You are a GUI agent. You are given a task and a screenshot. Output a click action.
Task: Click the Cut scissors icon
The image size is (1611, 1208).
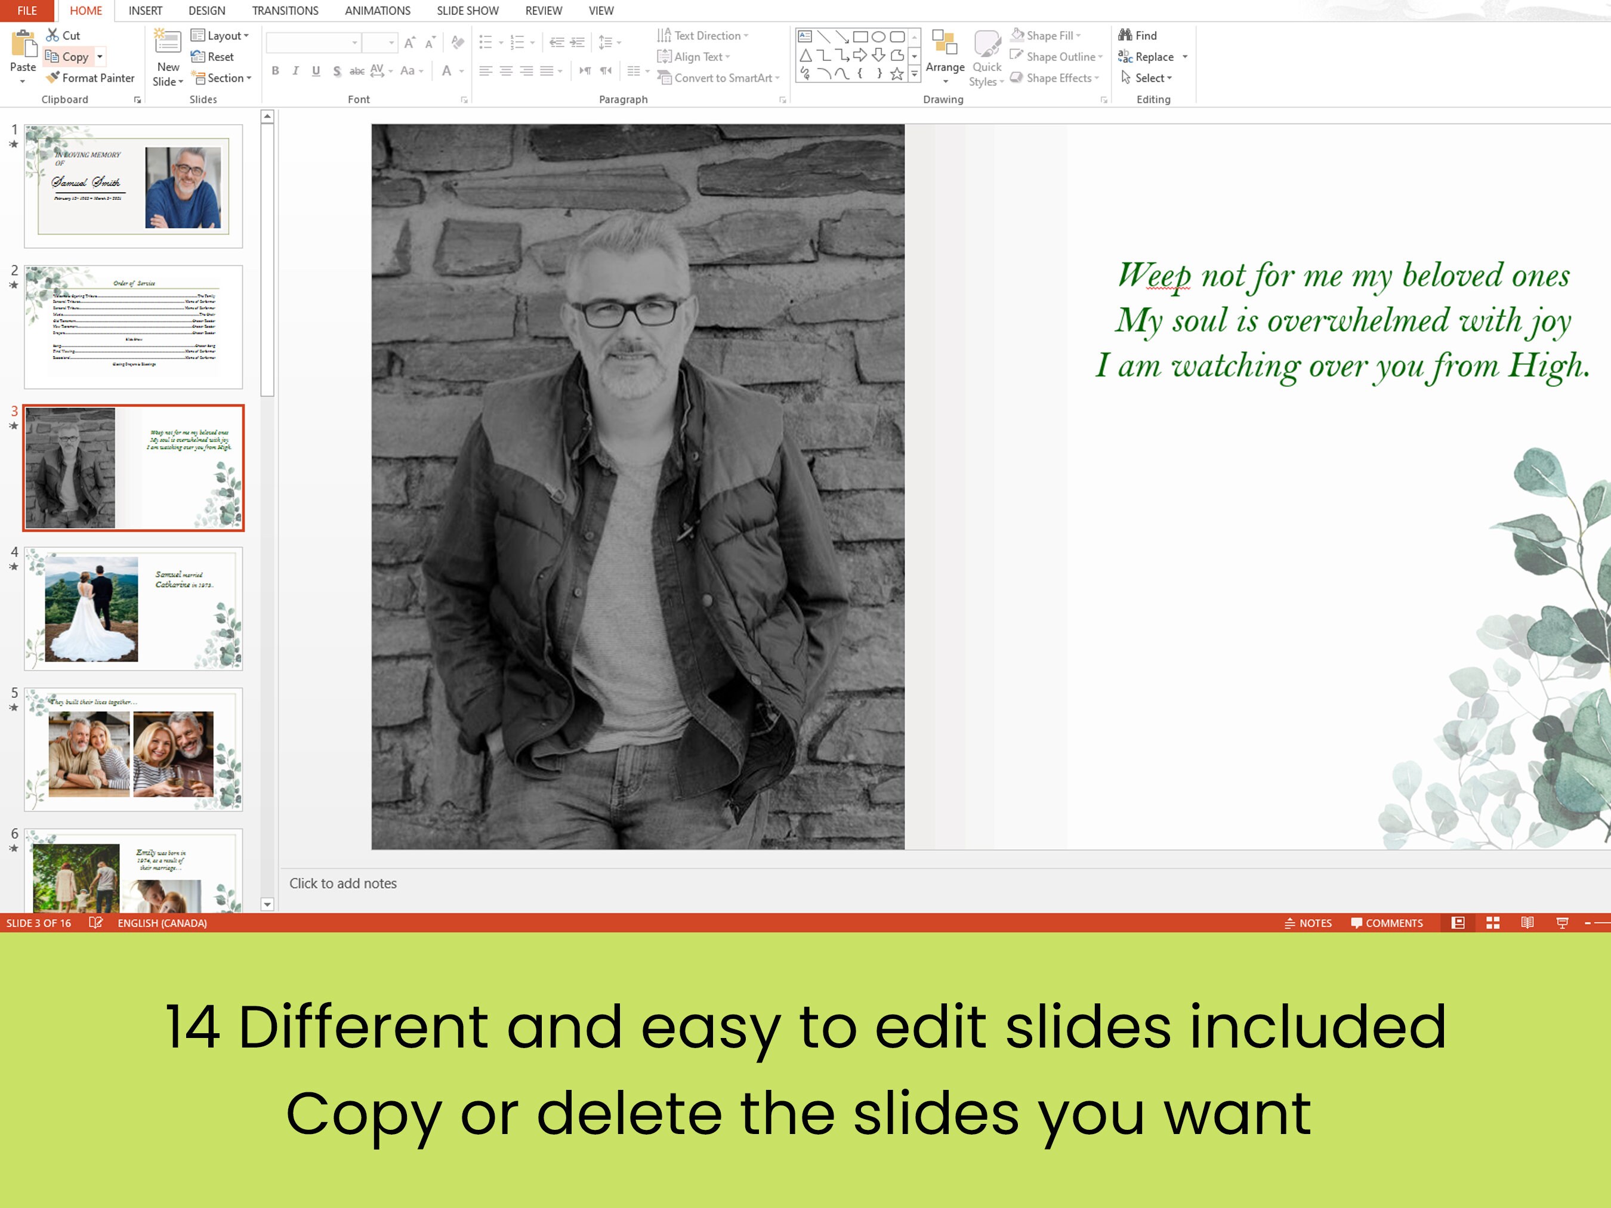tap(53, 35)
